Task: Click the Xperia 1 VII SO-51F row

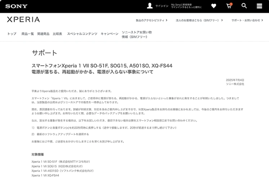Action: point(61,162)
